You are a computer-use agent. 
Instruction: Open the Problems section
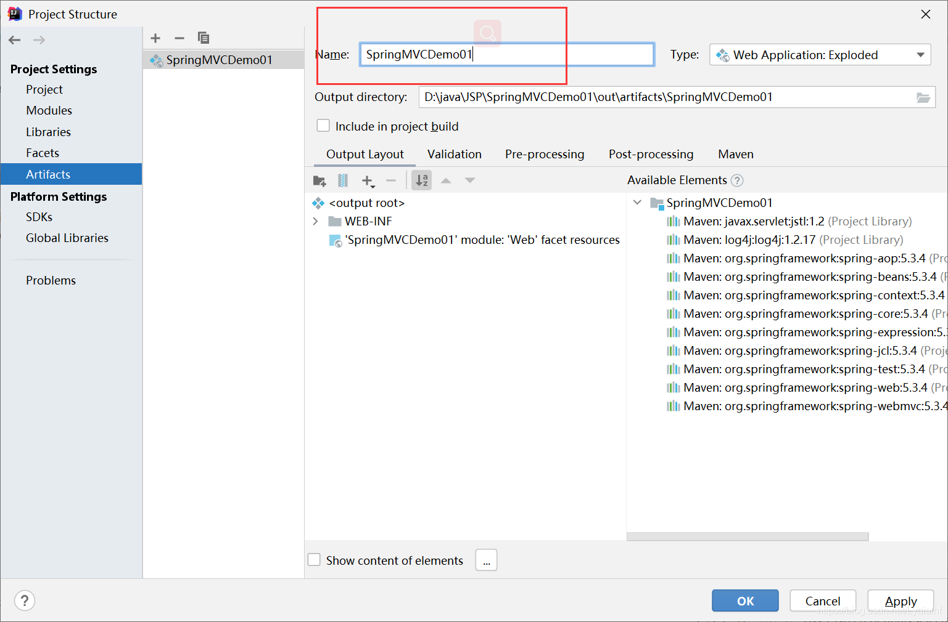[51, 280]
